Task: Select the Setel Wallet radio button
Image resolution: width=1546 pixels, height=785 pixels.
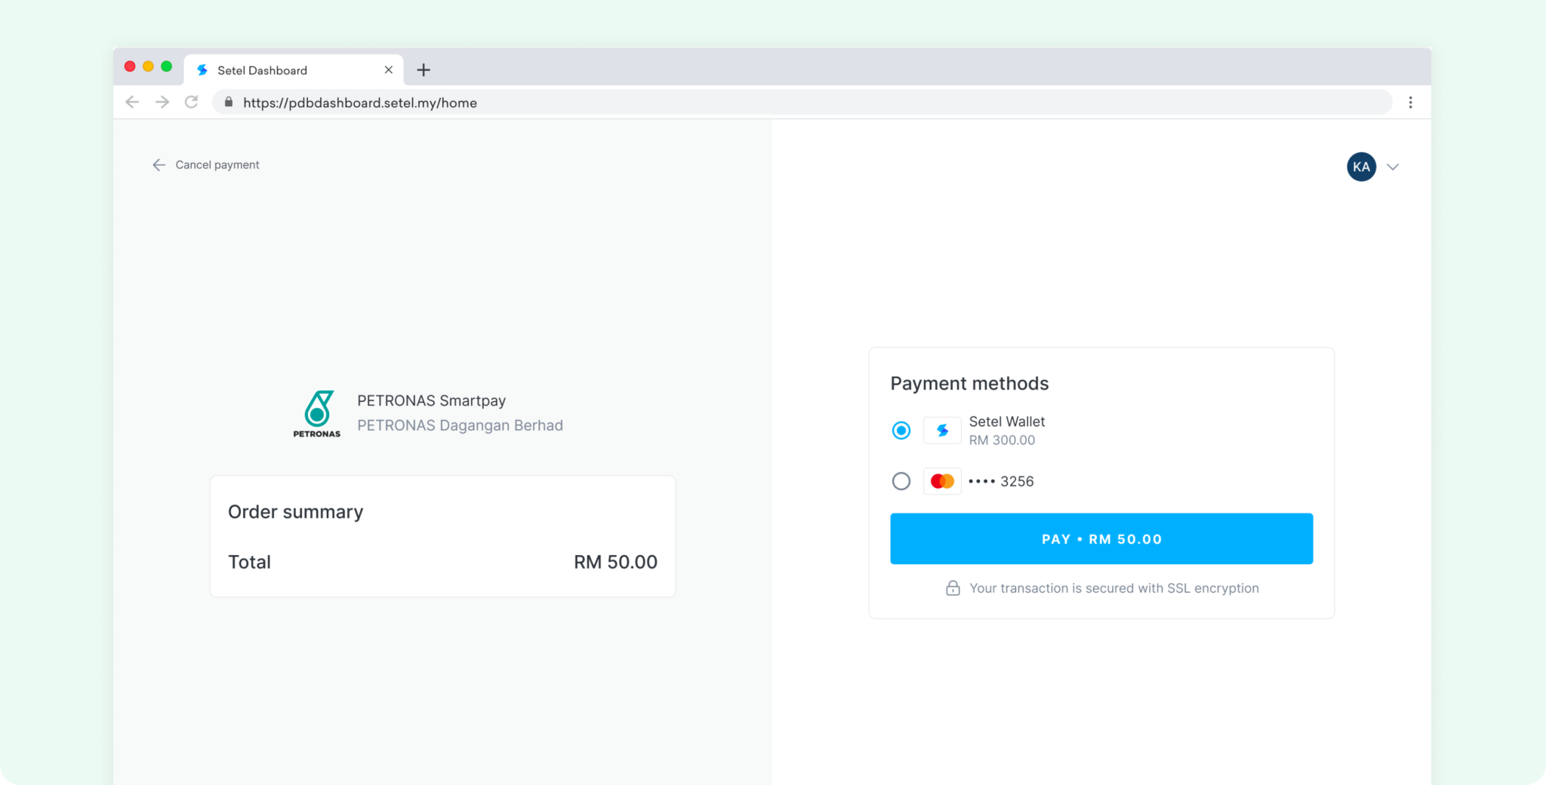Action: click(901, 431)
